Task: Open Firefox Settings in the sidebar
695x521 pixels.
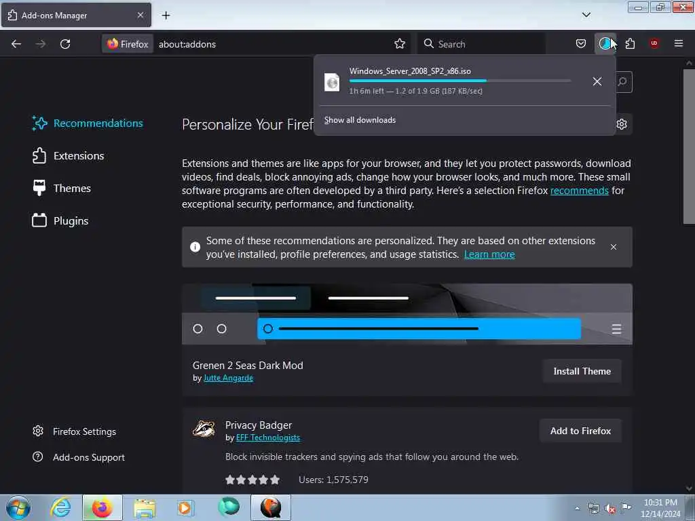Action: (x=74, y=431)
